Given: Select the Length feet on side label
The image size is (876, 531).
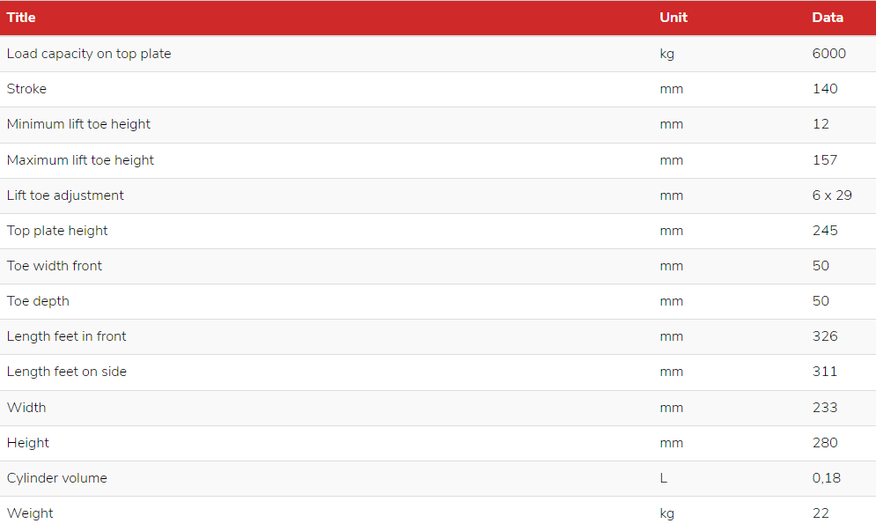Looking at the screenshot, I should click(67, 372).
